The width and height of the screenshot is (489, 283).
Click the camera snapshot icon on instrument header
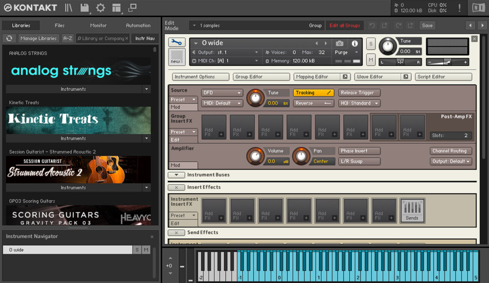tap(339, 42)
